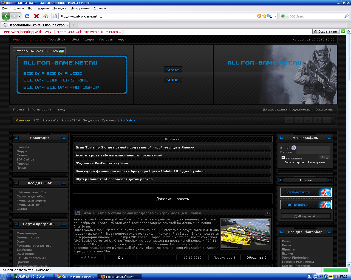Open Журнал menu
This screenshot has width=351, height=280.
coord(43,8)
